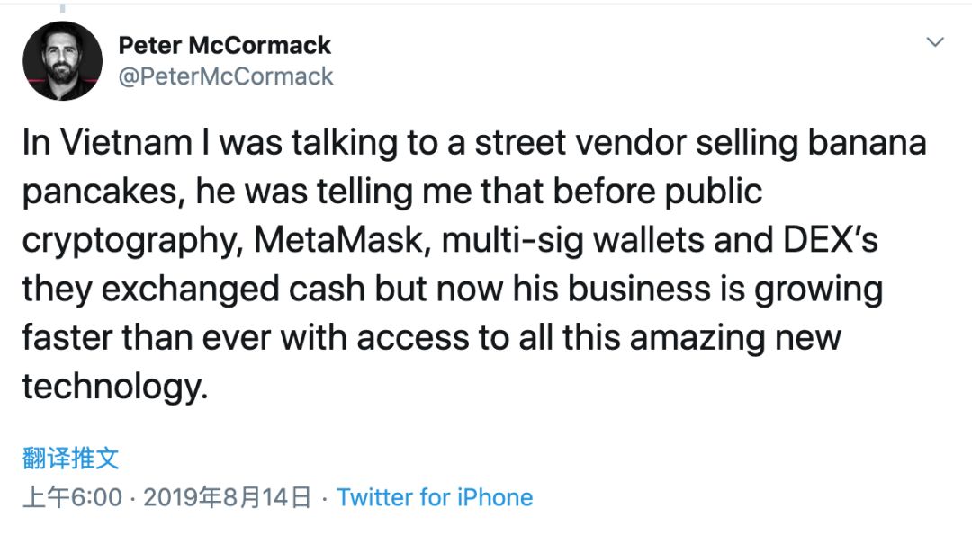Open the @PeterMcCormack handle link
Screen dimensions: 972x535
[x=226, y=76]
